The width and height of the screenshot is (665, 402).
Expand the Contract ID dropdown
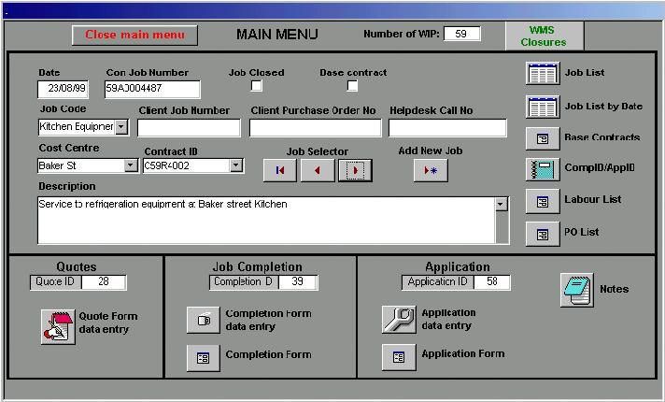[236, 166]
